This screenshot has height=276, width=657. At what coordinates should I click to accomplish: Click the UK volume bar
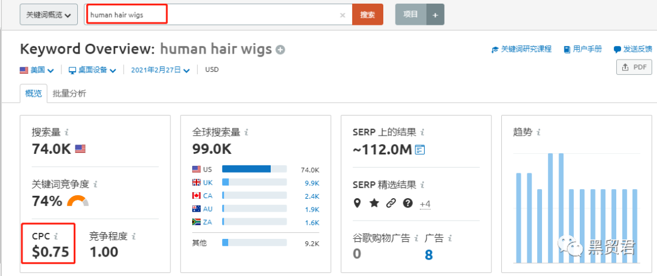pyautogui.click(x=254, y=182)
